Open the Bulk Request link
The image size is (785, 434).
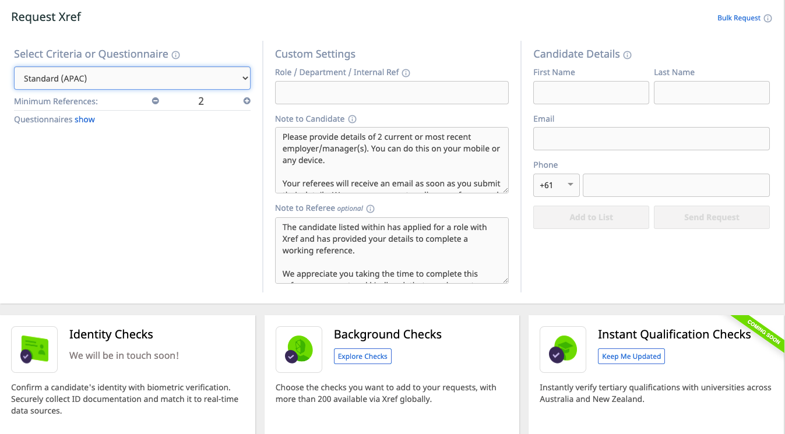[738, 18]
